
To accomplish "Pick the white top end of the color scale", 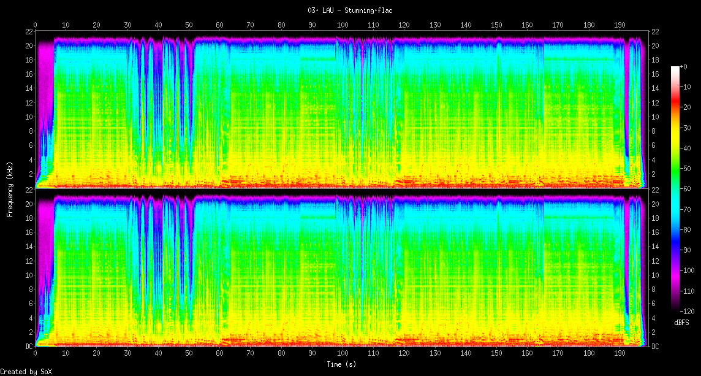I will click(675, 67).
